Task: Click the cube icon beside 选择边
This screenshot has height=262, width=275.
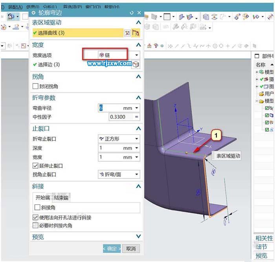Action: [136, 65]
